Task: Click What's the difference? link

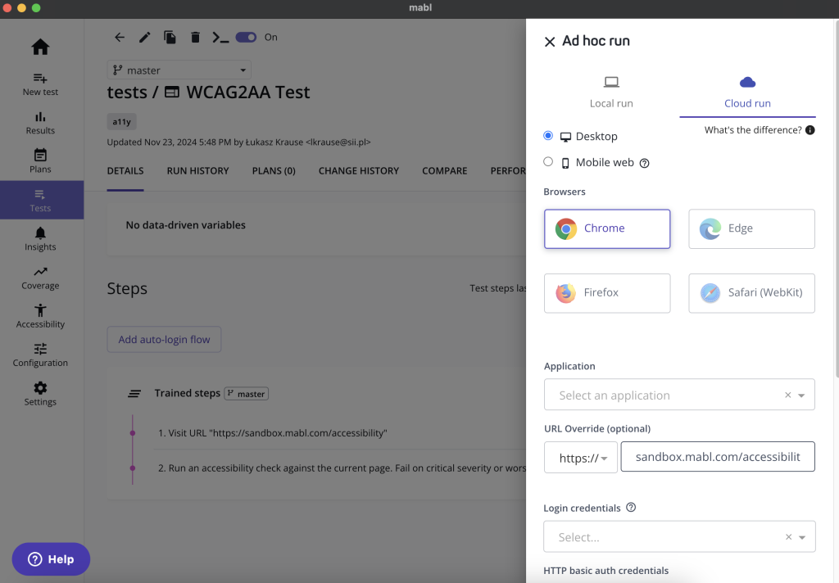Action: tap(753, 130)
